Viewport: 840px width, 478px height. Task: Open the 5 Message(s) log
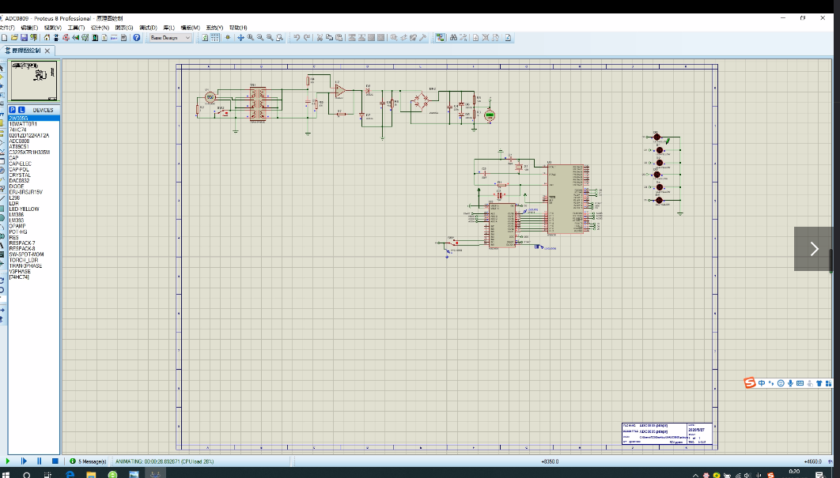click(x=89, y=461)
